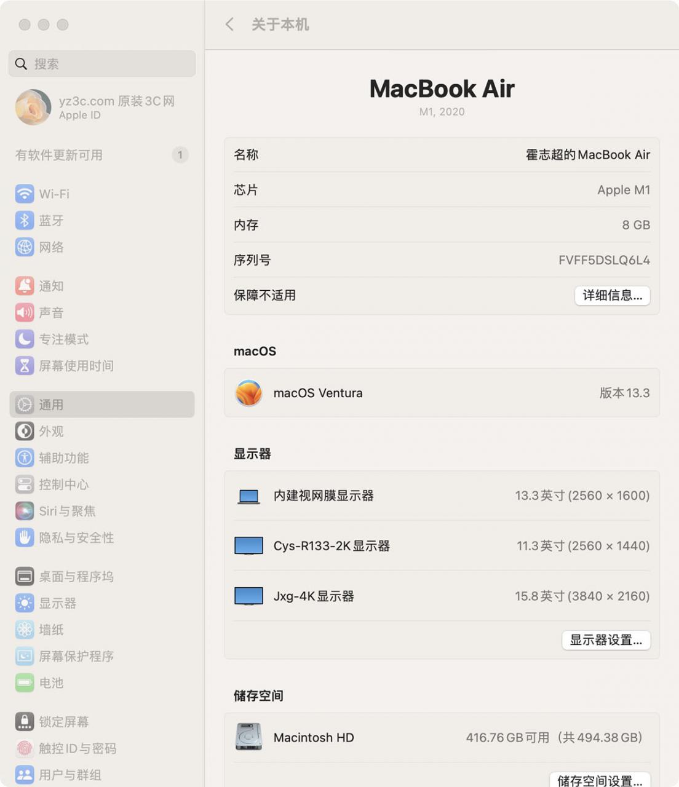
Task: Click the resolution 15.8英寸 (3840 × 2160)
Action: point(582,596)
